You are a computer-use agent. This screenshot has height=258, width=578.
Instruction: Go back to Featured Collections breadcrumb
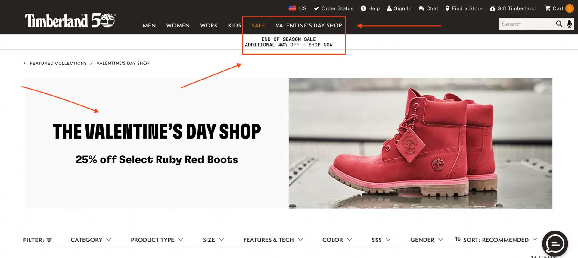tap(58, 63)
